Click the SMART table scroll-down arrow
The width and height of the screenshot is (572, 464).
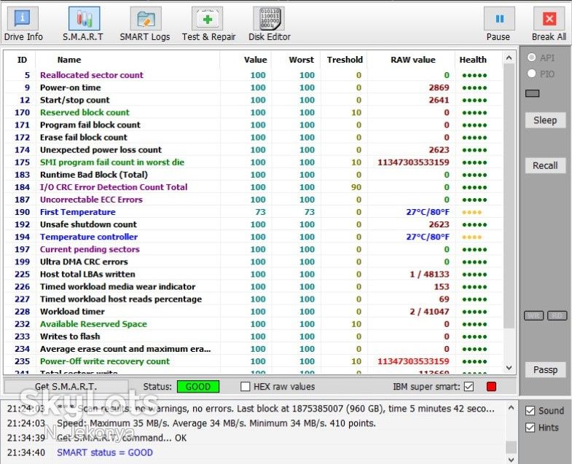tap(509, 368)
